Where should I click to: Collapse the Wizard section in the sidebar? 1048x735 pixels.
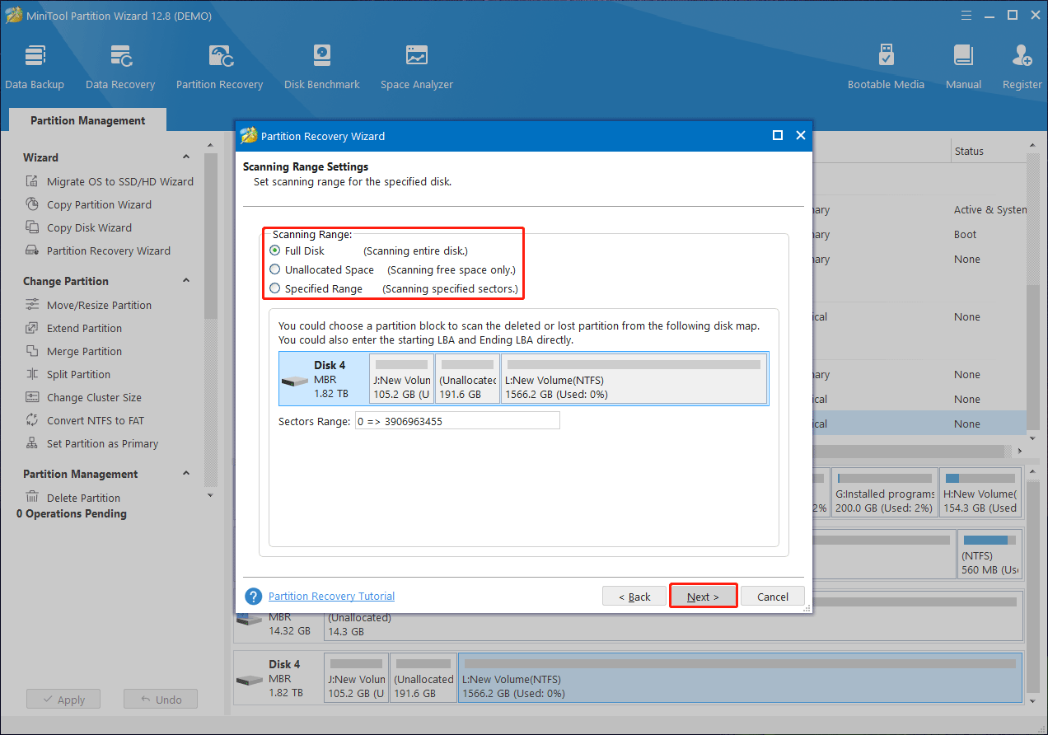point(186,157)
